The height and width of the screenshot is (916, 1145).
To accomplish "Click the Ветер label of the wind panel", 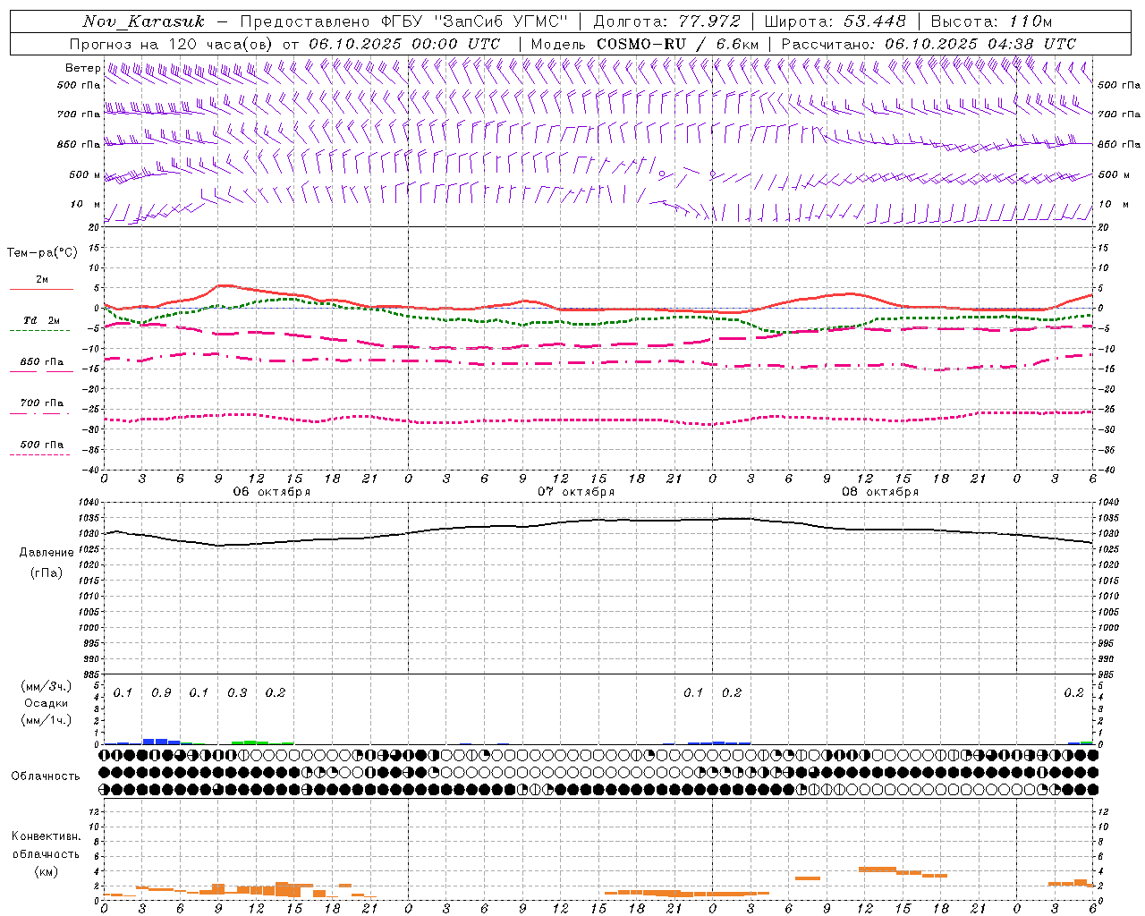I will [x=82, y=68].
